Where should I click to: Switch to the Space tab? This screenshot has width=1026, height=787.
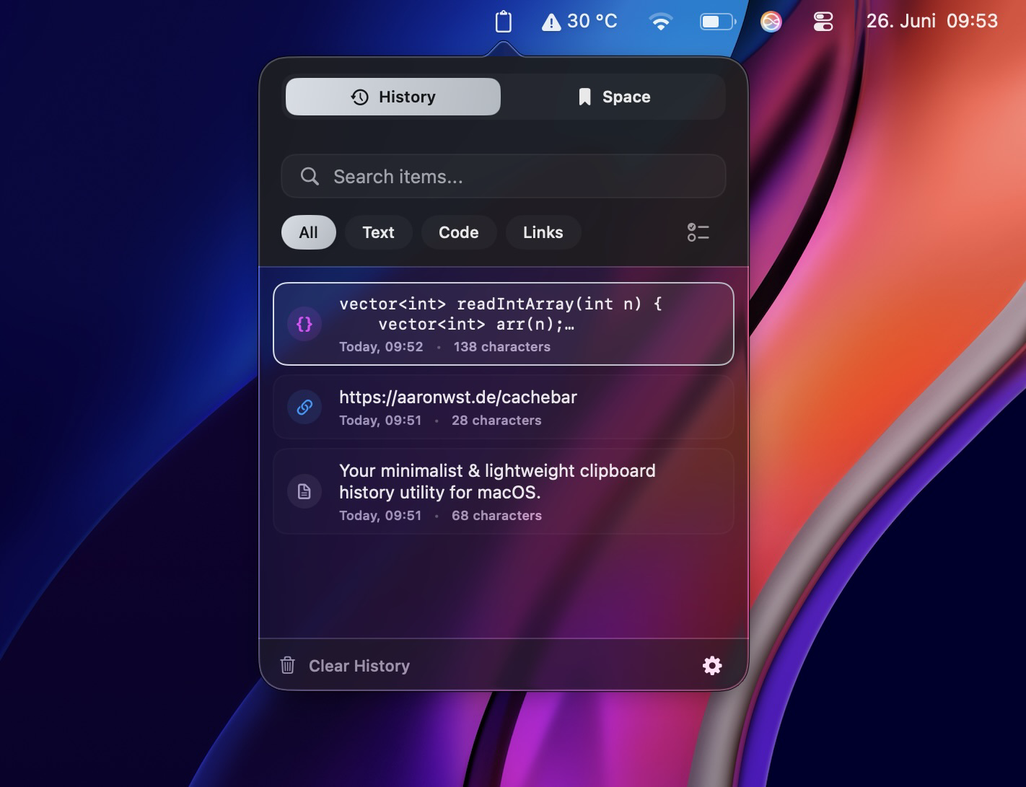613,97
